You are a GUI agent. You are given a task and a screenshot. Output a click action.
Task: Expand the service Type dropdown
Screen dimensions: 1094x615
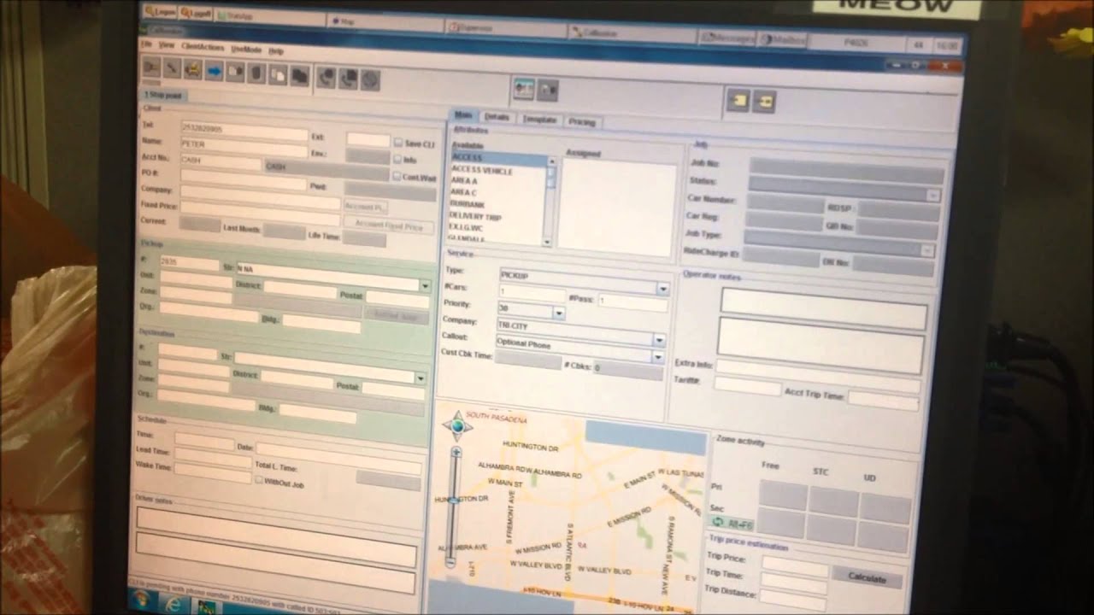point(662,289)
